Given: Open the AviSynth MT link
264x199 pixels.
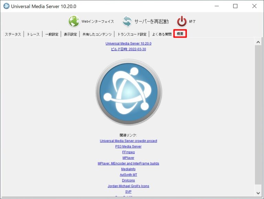Looking at the screenshot, I should (x=129, y=175).
